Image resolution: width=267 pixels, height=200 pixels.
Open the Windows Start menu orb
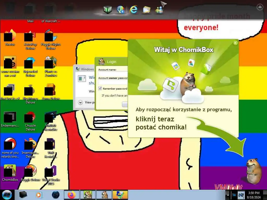click(7, 195)
